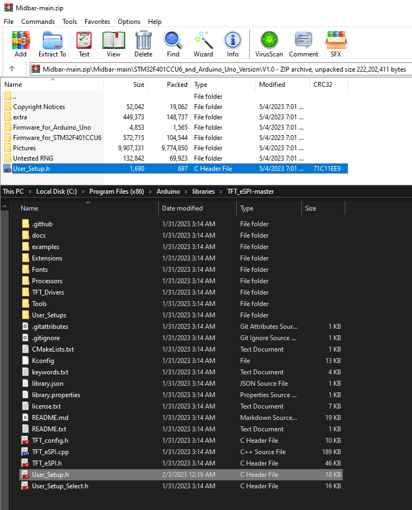The height and width of the screenshot is (510, 412).
Task: Click the Delete trash can icon
Action: tap(143, 40)
